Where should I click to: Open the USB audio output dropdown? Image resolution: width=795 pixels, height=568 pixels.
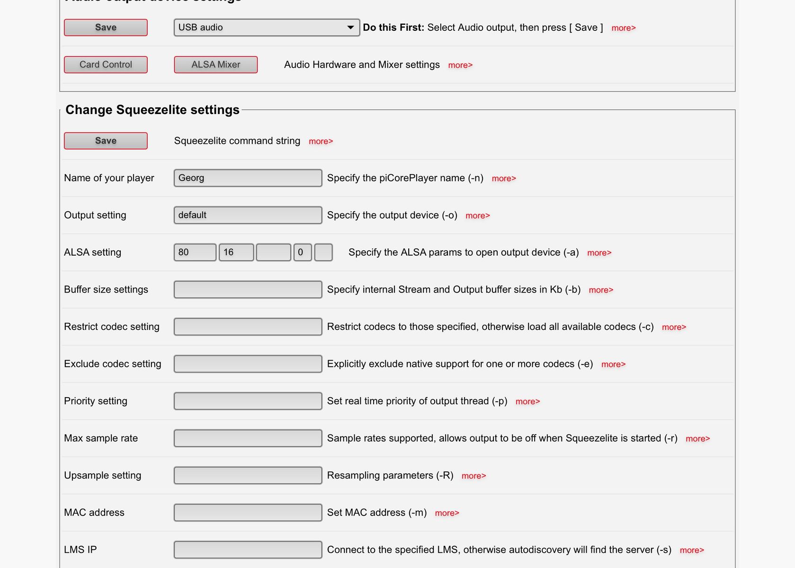(x=267, y=27)
